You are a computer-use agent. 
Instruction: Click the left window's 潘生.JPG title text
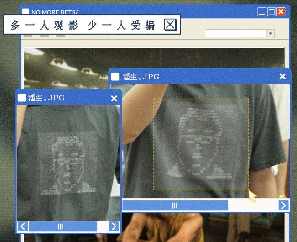[47, 98]
